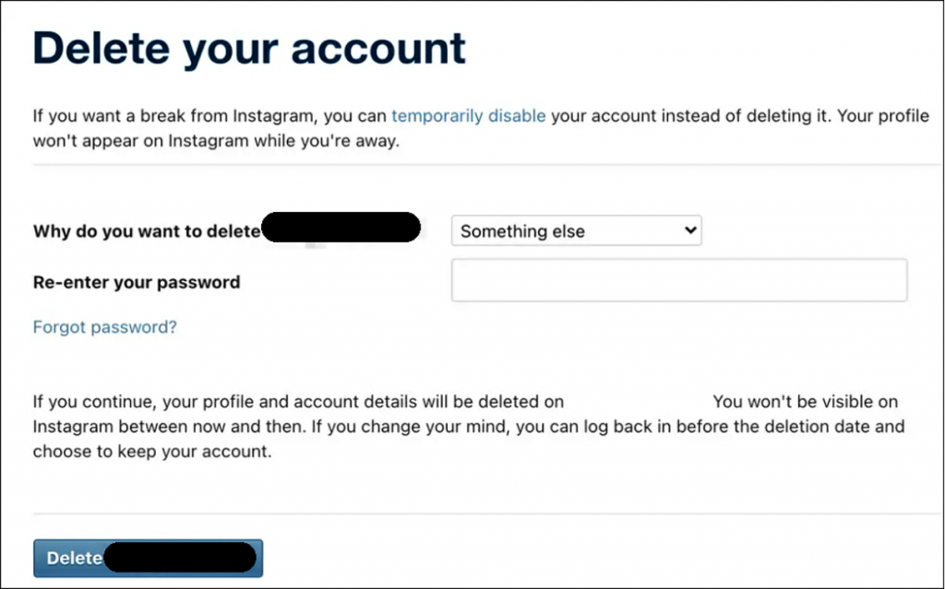Viewport: 945px width, 589px height.
Task: Click the "Why do you want to delete" label
Action: [x=147, y=231]
